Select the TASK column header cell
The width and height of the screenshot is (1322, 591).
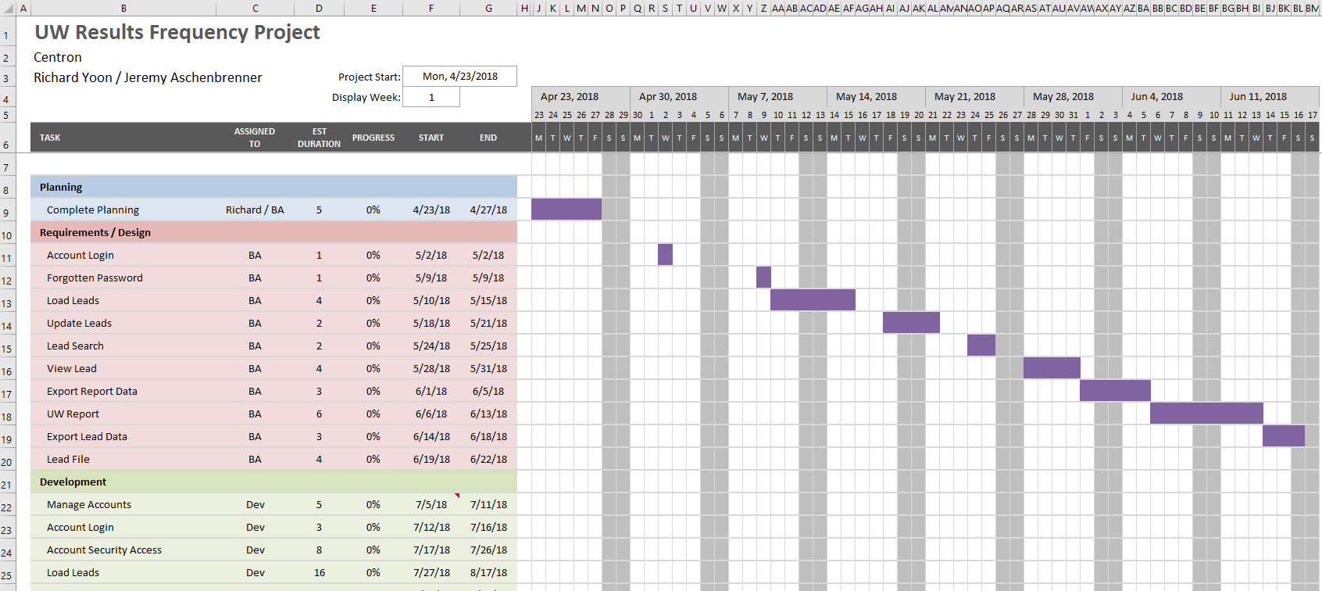click(x=123, y=138)
